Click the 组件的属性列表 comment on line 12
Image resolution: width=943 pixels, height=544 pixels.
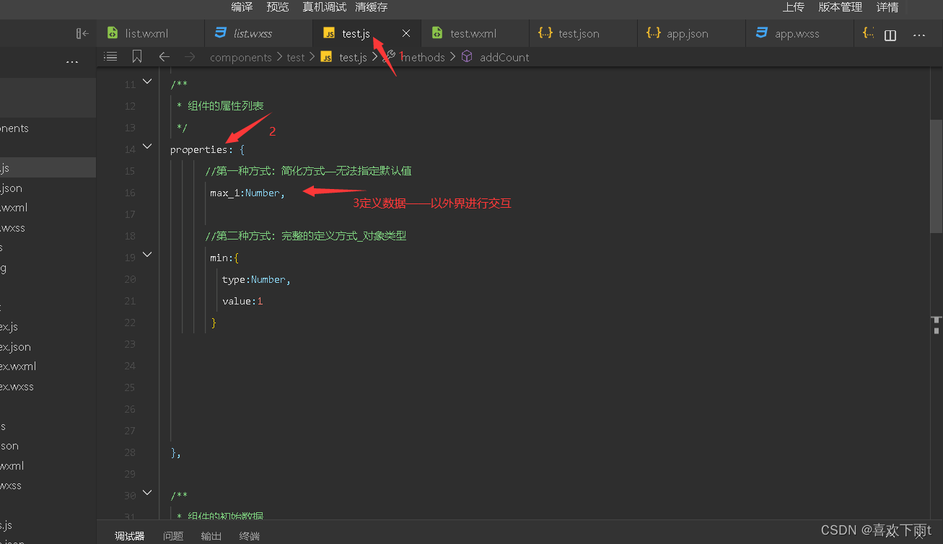pyautogui.click(x=226, y=106)
